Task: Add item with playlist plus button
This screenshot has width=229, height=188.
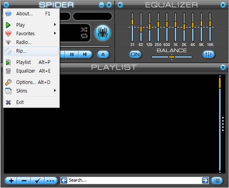Action: coord(11,181)
